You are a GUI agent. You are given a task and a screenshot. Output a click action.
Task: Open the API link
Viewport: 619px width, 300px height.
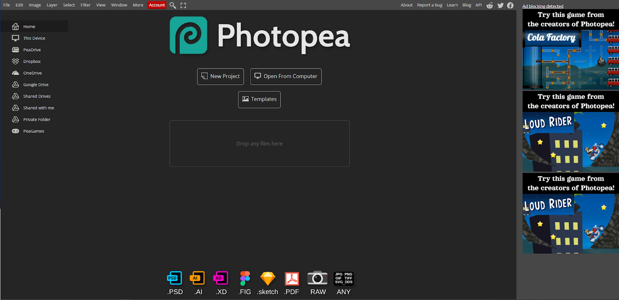pyautogui.click(x=479, y=5)
